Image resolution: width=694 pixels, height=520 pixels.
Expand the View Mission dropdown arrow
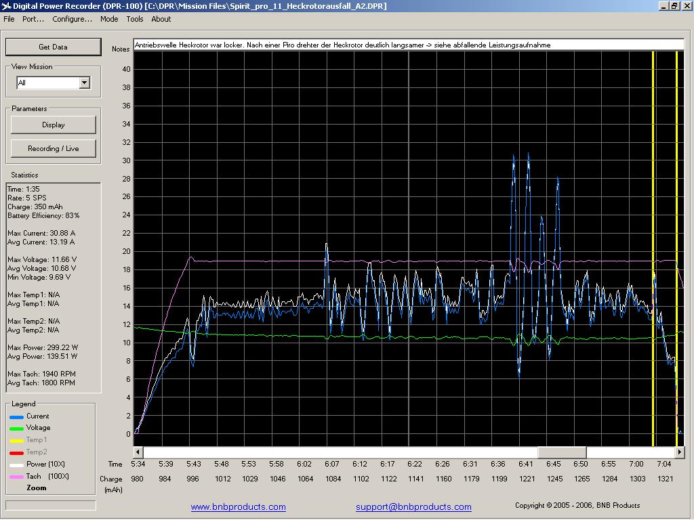(85, 83)
